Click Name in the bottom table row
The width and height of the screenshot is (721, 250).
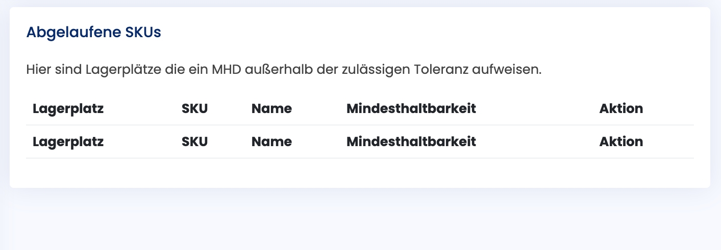click(271, 142)
